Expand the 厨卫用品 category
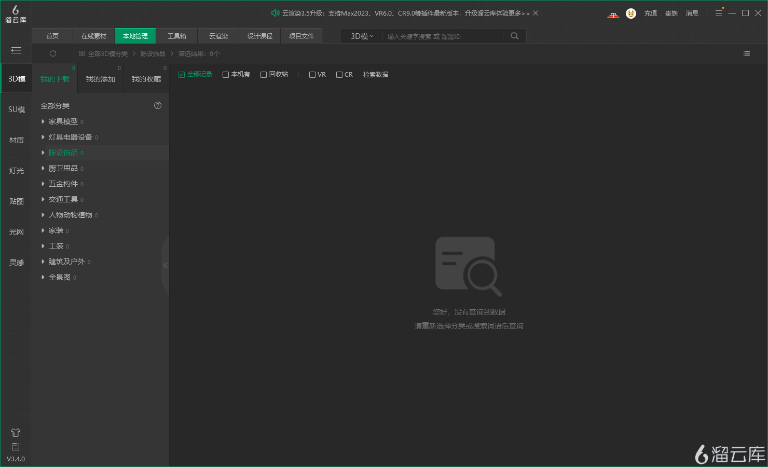 pyautogui.click(x=43, y=168)
